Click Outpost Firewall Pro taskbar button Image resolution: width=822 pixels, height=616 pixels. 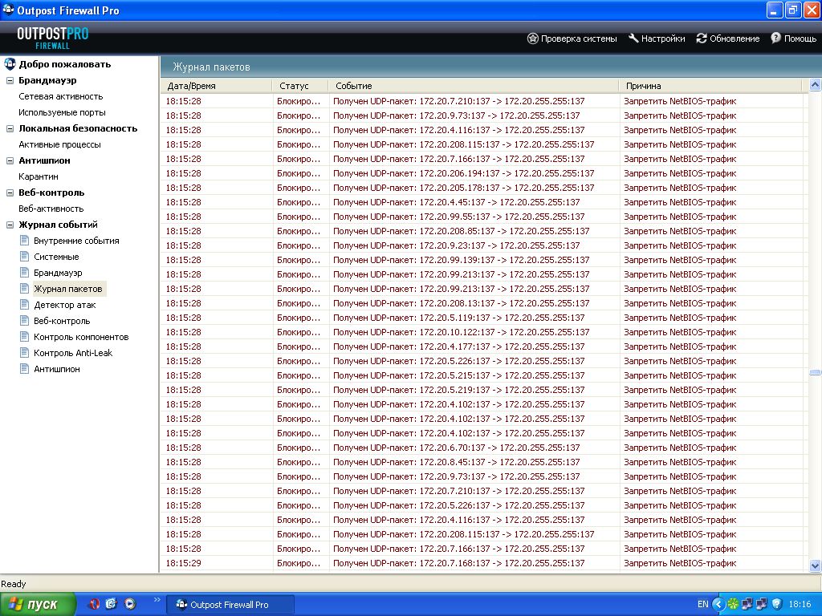tap(230, 605)
